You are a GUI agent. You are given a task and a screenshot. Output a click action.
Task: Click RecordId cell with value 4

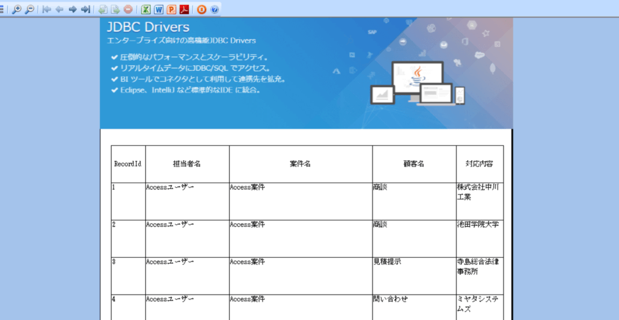tap(128, 308)
